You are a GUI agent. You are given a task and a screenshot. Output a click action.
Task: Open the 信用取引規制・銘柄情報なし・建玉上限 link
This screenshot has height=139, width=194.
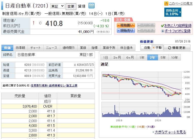[54, 86]
